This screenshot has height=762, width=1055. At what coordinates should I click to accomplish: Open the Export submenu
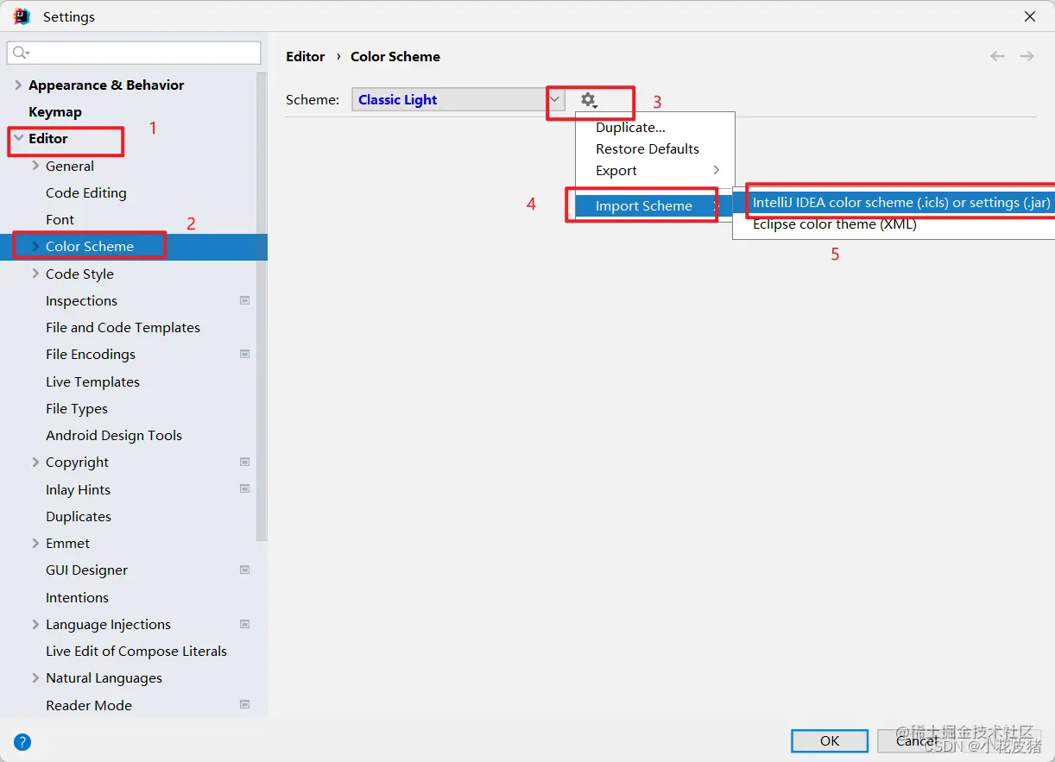[x=655, y=171]
